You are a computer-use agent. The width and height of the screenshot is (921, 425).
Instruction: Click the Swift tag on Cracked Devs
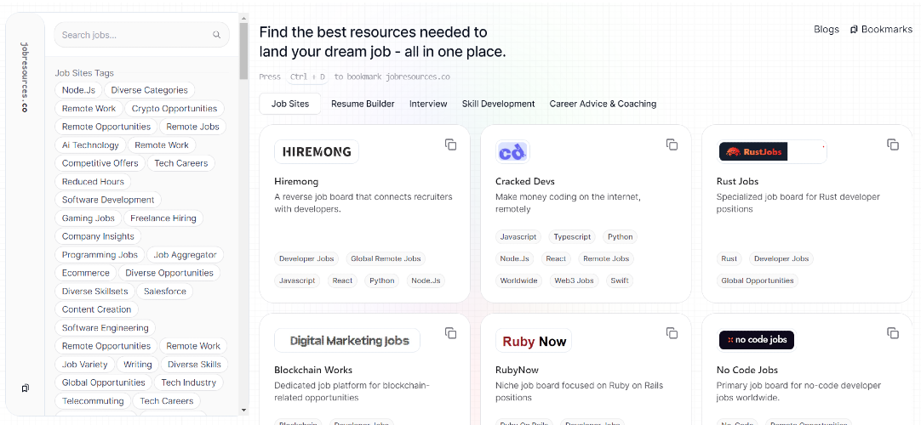point(620,280)
